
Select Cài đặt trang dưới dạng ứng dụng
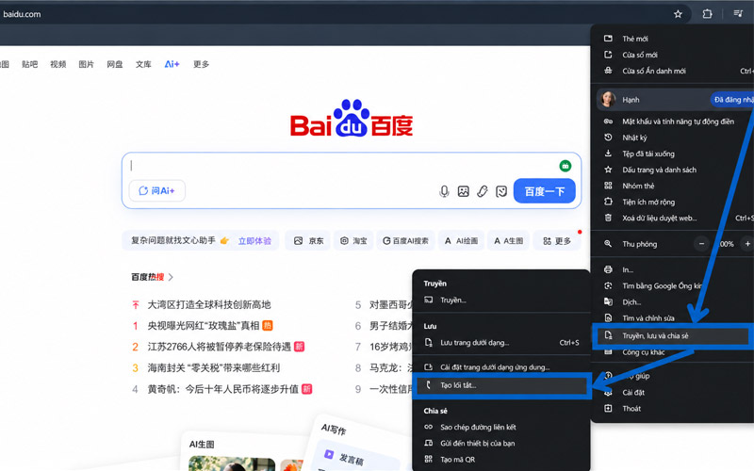click(x=501, y=367)
